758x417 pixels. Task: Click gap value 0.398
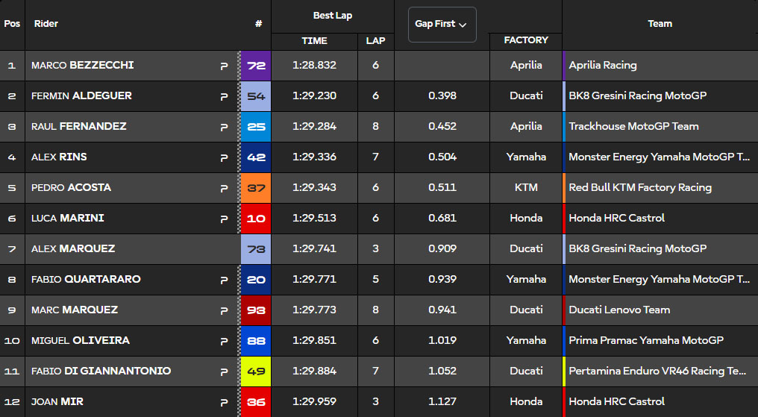442,95
